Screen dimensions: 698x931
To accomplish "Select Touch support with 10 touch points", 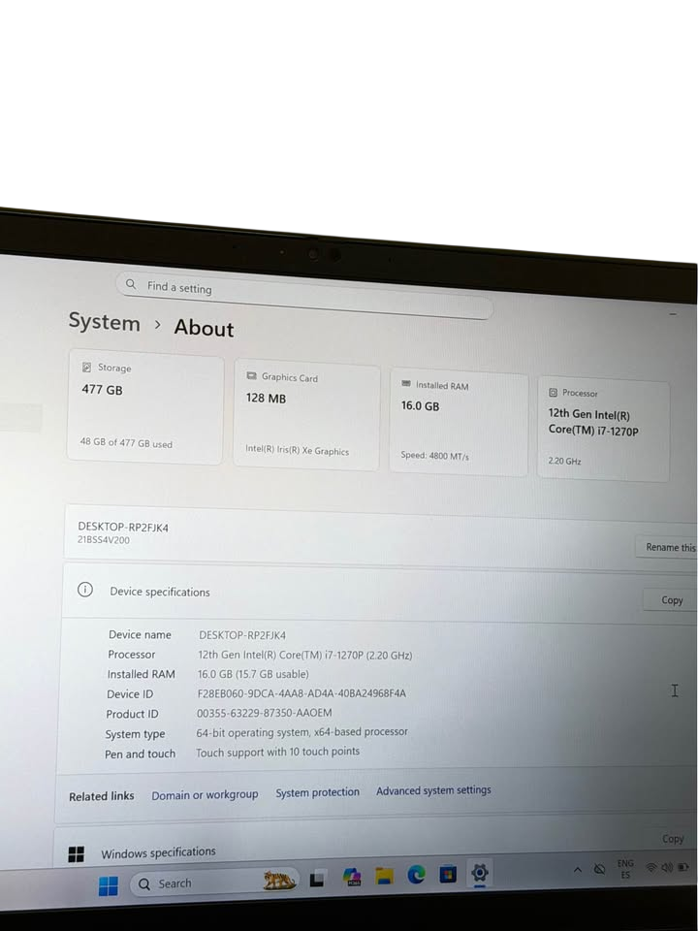I will [x=278, y=752].
